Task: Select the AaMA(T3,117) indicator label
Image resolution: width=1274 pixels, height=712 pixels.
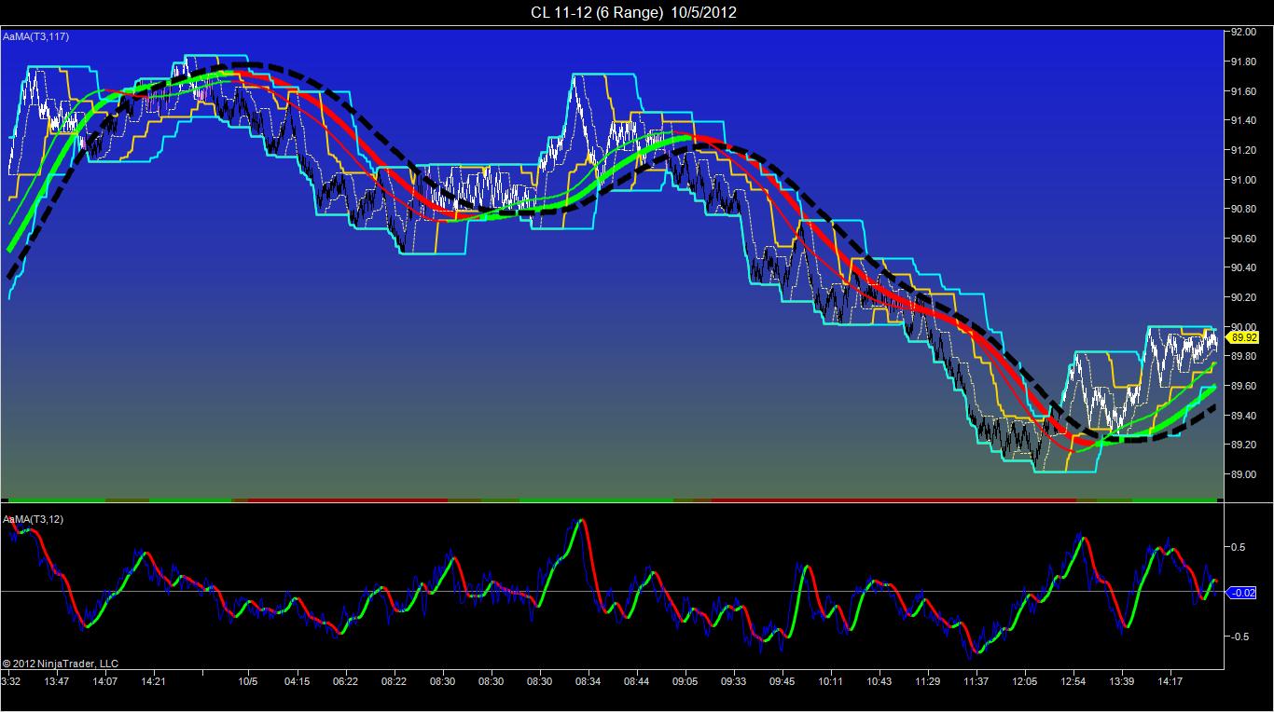Action: point(35,36)
